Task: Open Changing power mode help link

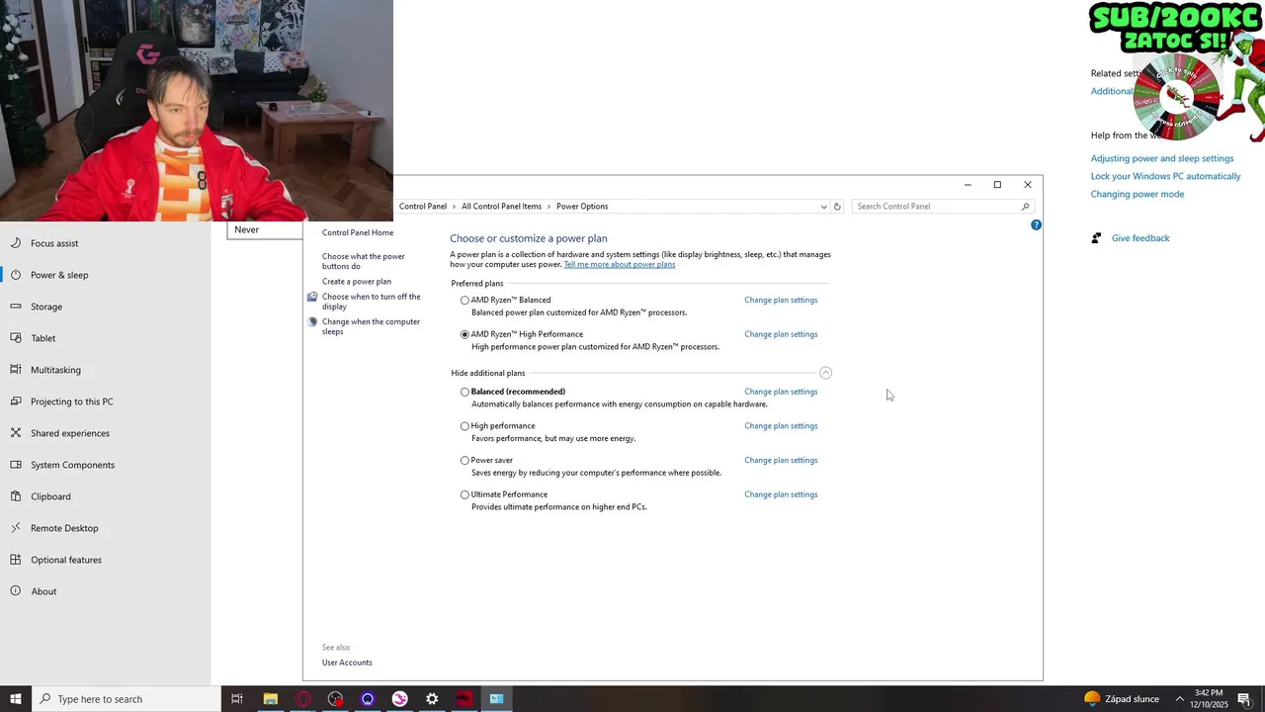Action: coord(1138,194)
